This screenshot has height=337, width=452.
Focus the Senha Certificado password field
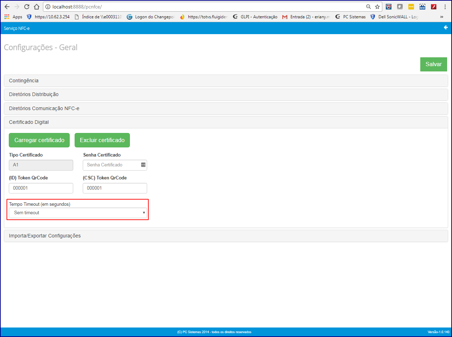coord(115,165)
